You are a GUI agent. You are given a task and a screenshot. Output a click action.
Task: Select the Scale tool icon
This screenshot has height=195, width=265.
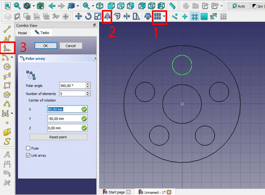click(98, 17)
